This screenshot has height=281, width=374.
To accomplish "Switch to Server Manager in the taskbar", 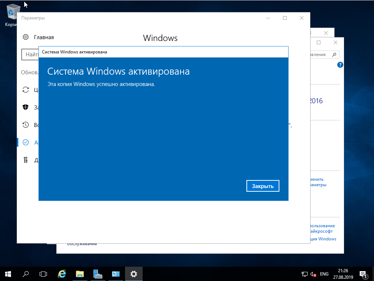I will click(x=98, y=274).
